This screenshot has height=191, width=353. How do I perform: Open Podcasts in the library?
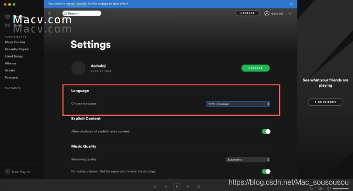coord(11,77)
